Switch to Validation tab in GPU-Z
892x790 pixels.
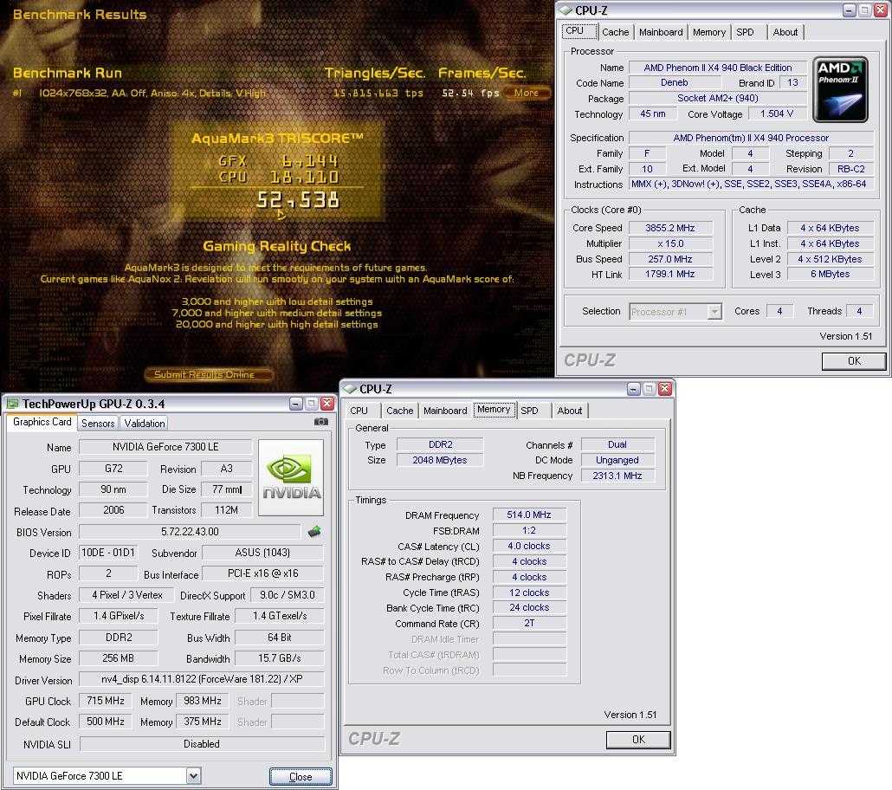coord(145,423)
